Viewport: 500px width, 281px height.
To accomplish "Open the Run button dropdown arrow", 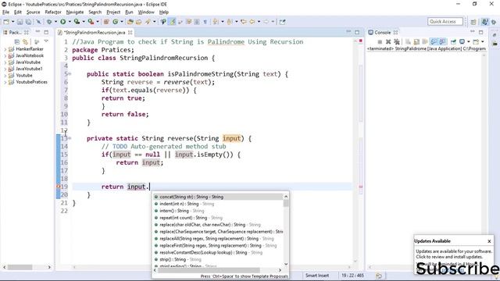I will coord(70,22).
